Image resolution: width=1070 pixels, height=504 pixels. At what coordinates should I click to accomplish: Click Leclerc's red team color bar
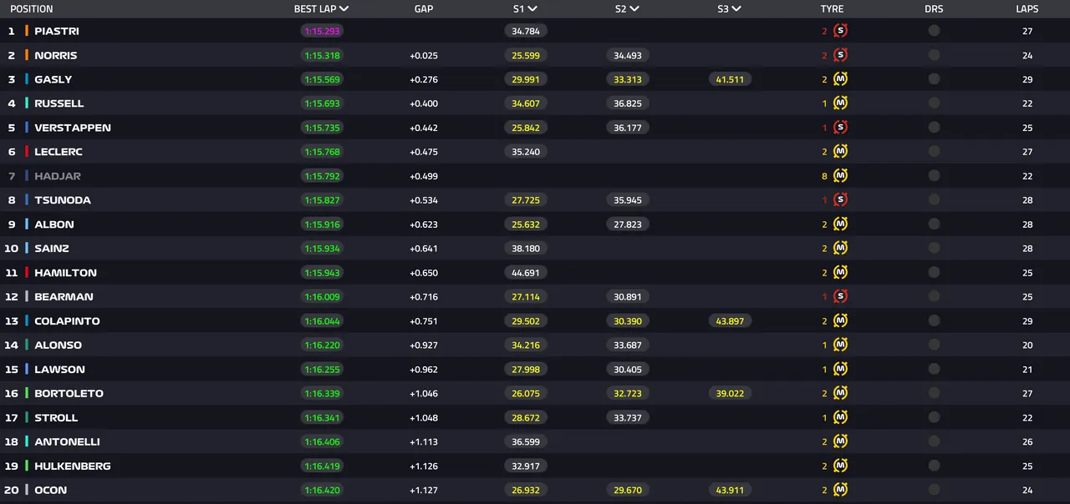coord(27,152)
